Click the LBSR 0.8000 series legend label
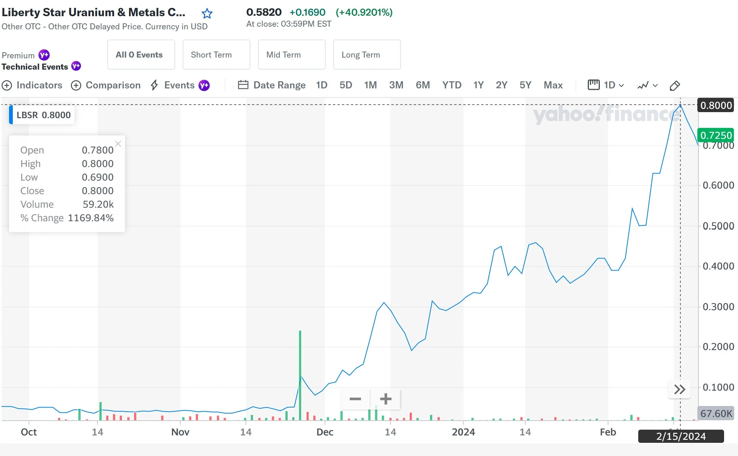This screenshot has width=738, height=456. [43, 115]
